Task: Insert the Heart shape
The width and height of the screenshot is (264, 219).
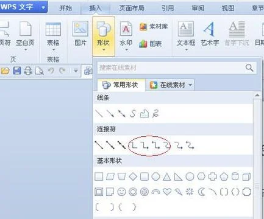Action: pyautogui.click(x=167, y=192)
